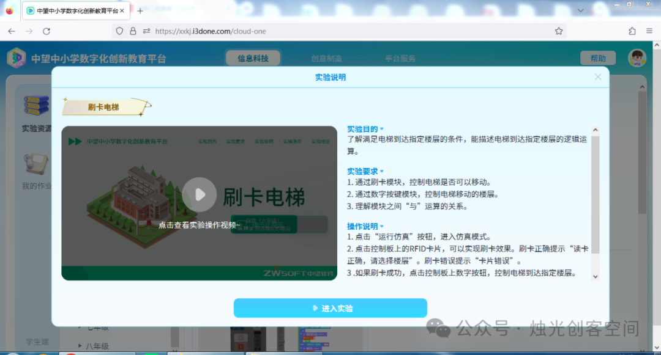Open the Firefox extensions icon
This screenshot has height=355, width=661.
pyautogui.click(x=632, y=31)
